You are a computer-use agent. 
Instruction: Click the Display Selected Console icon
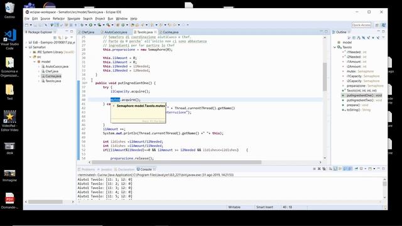click(x=362, y=169)
